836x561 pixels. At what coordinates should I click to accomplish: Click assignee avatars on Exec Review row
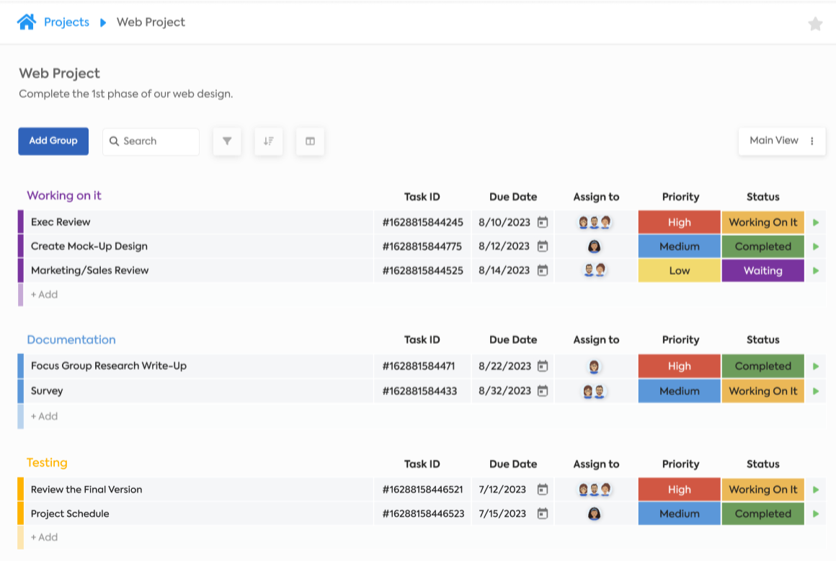click(595, 222)
